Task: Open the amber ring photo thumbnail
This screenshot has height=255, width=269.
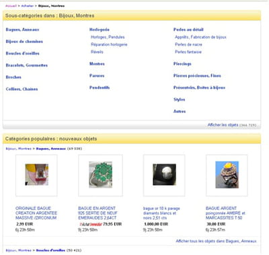Action: (x=227, y=175)
